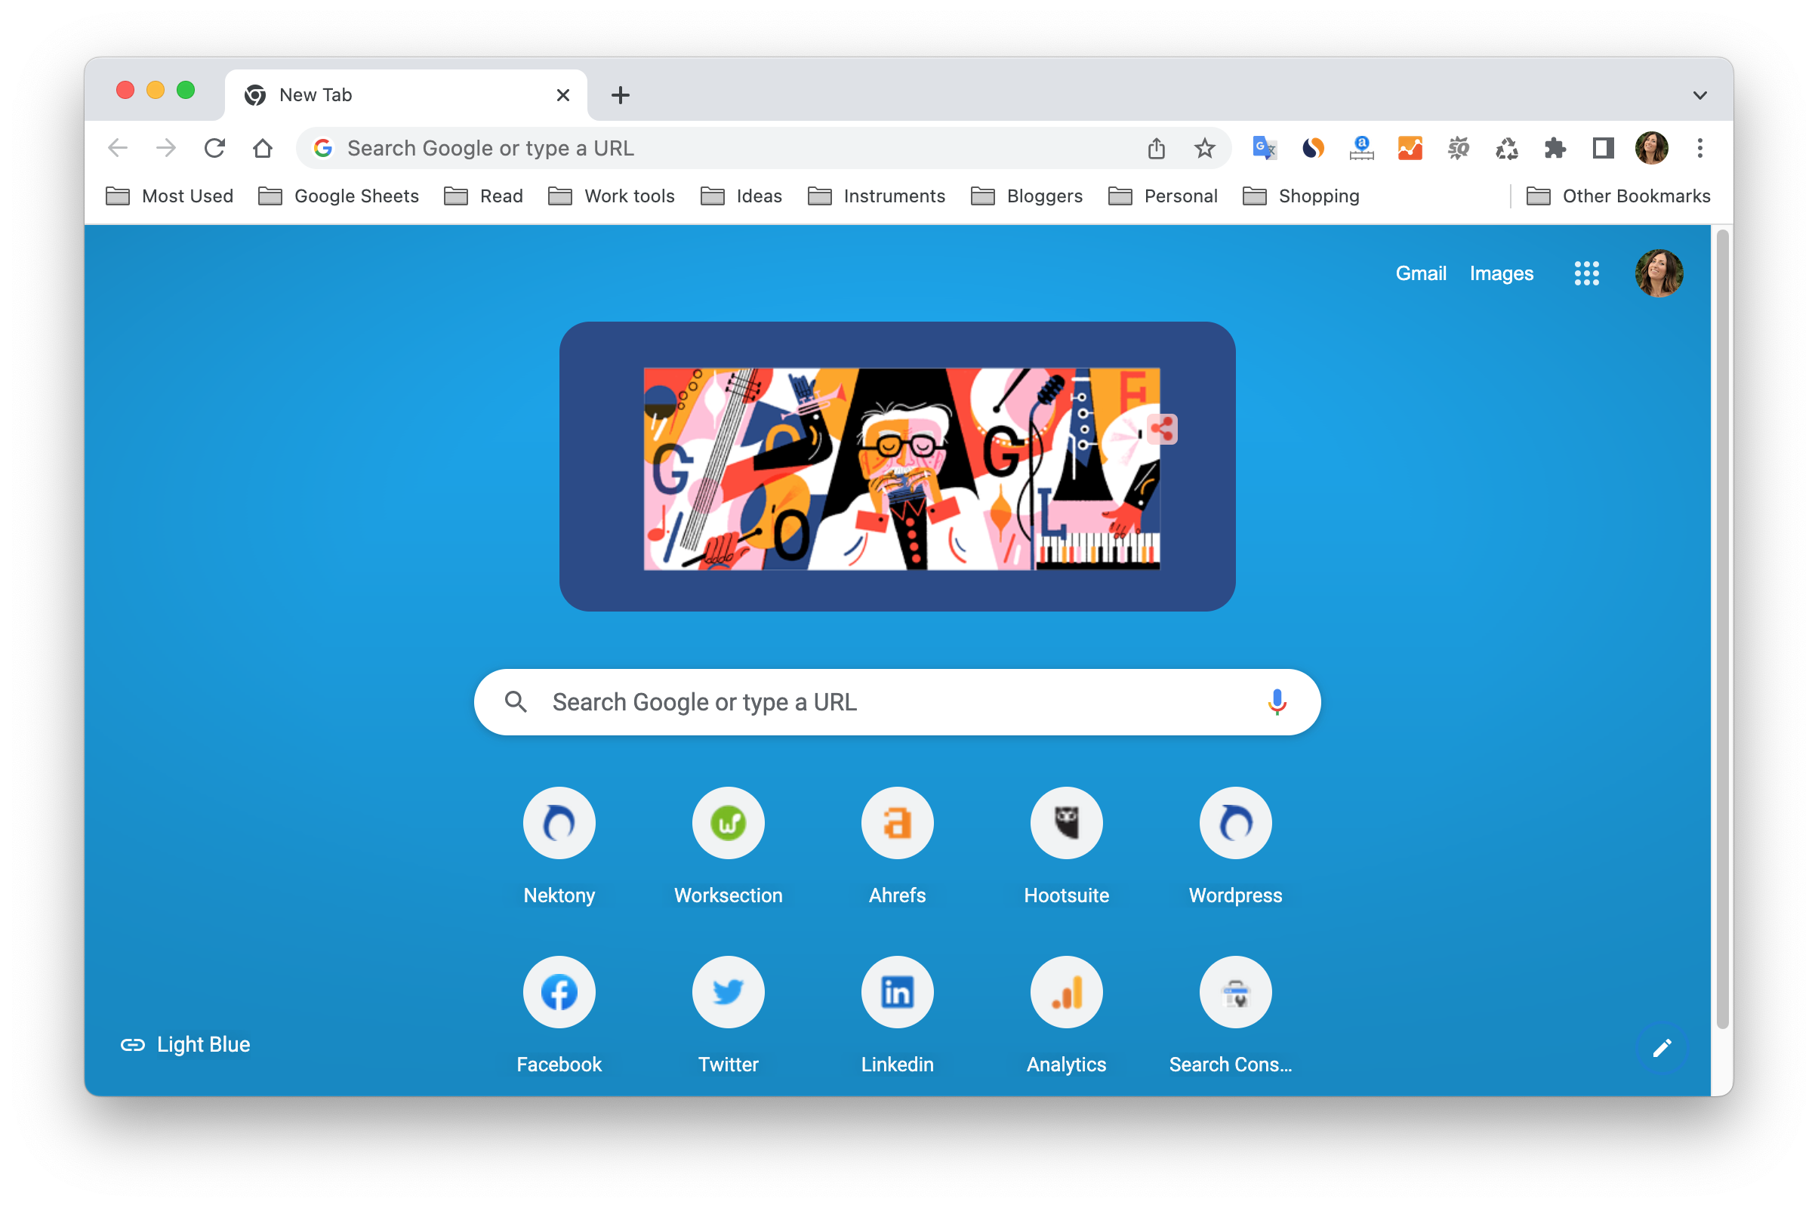Expand bookmarks Other Bookmarks folder
The width and height of the screenshot is (1818, 1208).
(x=1617, y=196)
